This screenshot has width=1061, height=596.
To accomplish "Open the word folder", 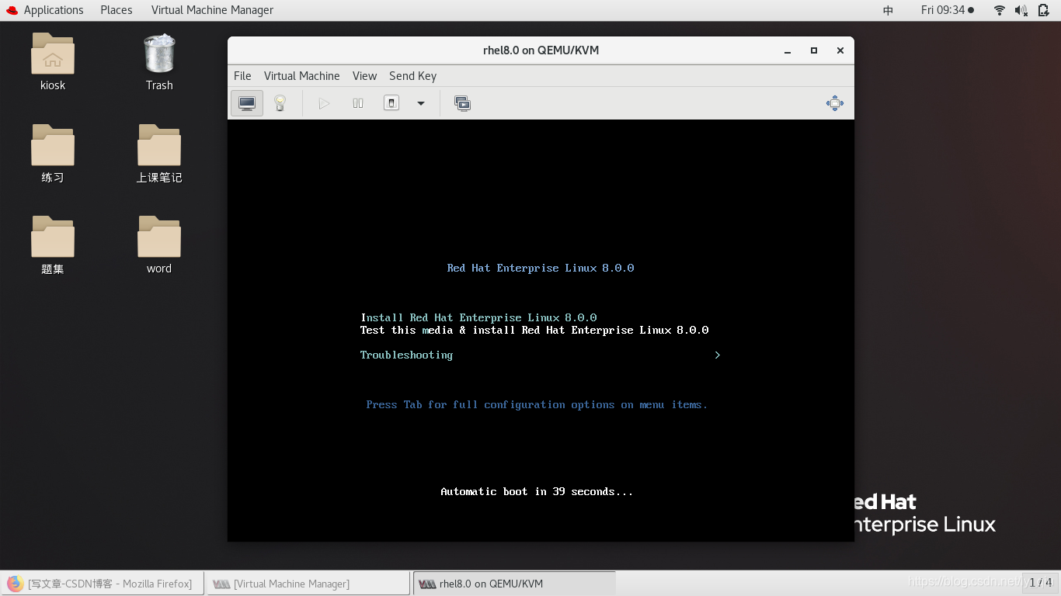I will coord(159,244).
